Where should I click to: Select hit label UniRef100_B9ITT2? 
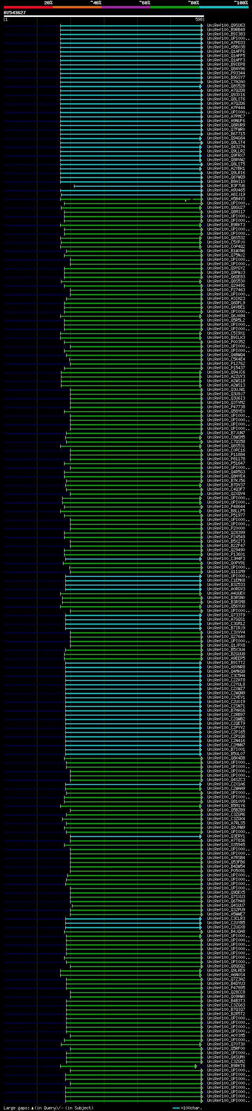coord(226,663)
